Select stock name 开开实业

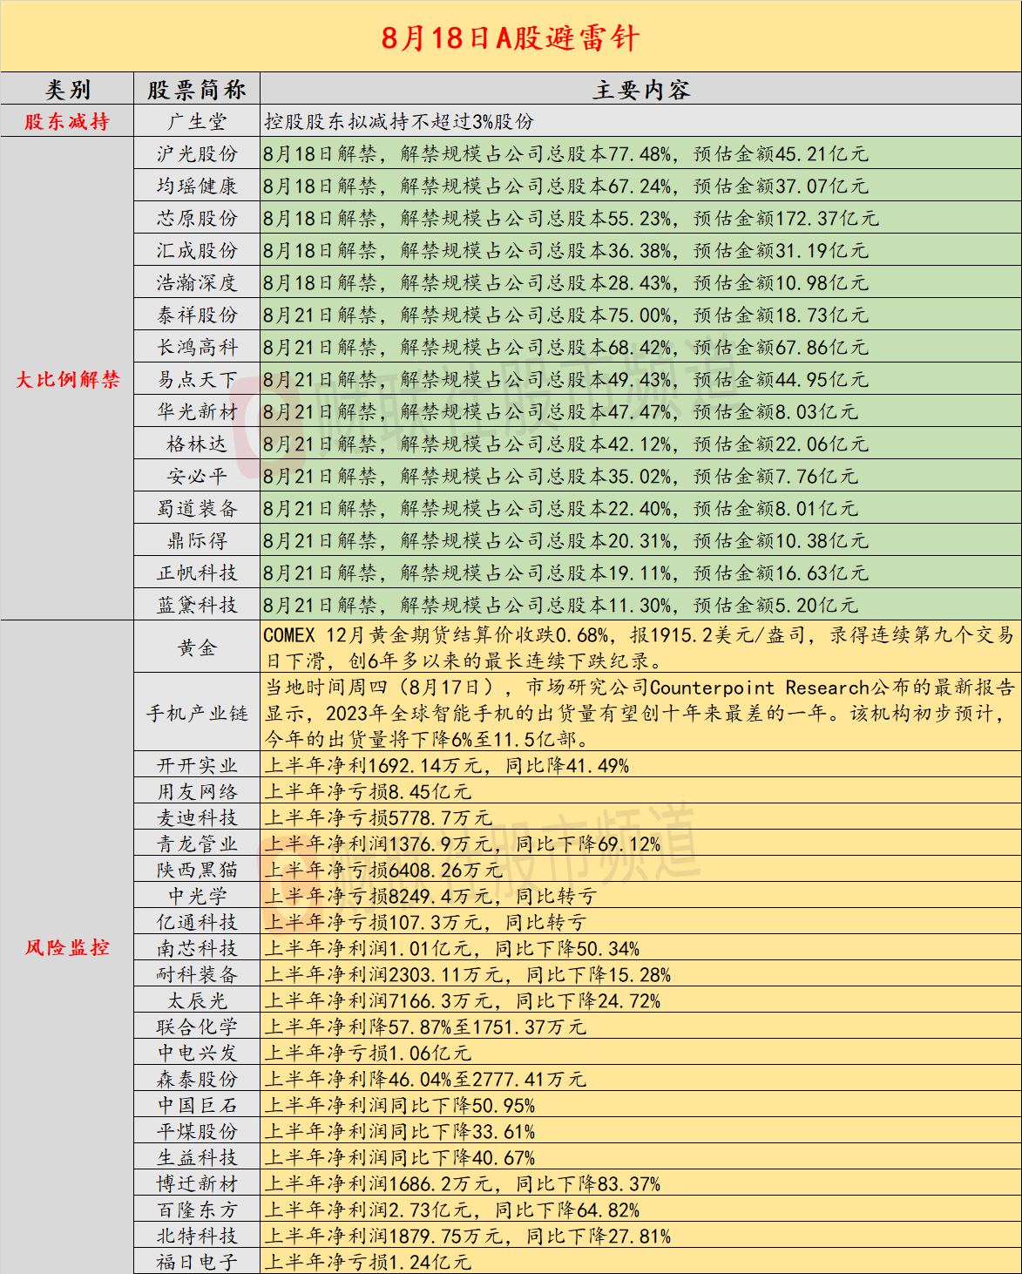197,765
